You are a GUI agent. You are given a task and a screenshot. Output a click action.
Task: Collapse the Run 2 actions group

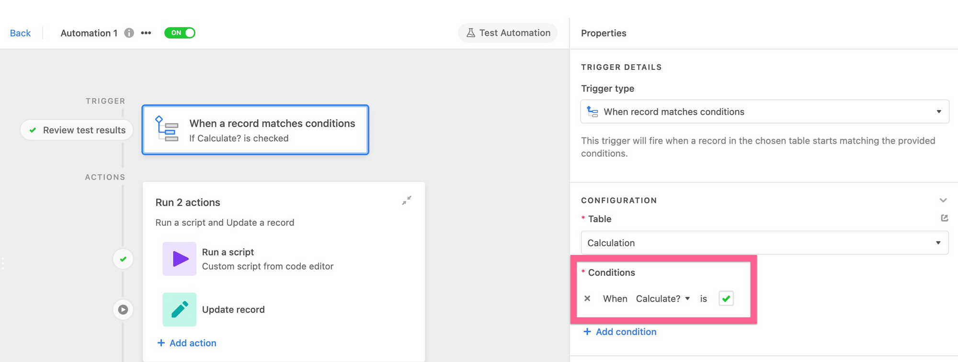pyautogui.click(x=407, y=201)
